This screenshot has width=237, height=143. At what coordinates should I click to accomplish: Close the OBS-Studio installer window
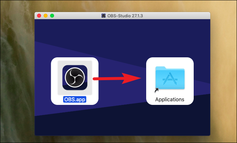pos(39,16)
